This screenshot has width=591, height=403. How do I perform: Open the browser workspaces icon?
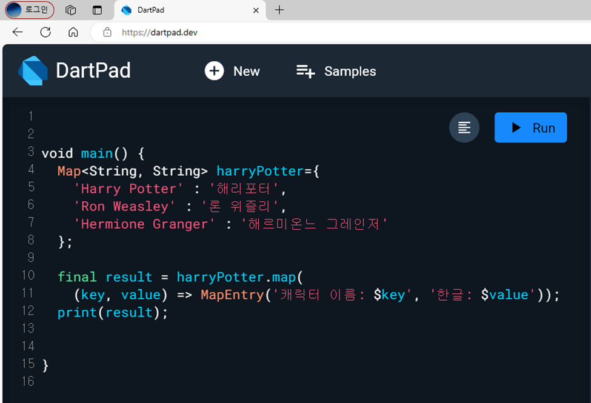70,10
